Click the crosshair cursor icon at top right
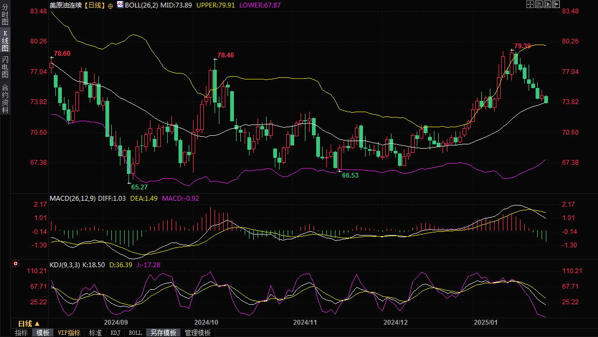The width and height of the screenshot is (598, 337). click(530, 4)
